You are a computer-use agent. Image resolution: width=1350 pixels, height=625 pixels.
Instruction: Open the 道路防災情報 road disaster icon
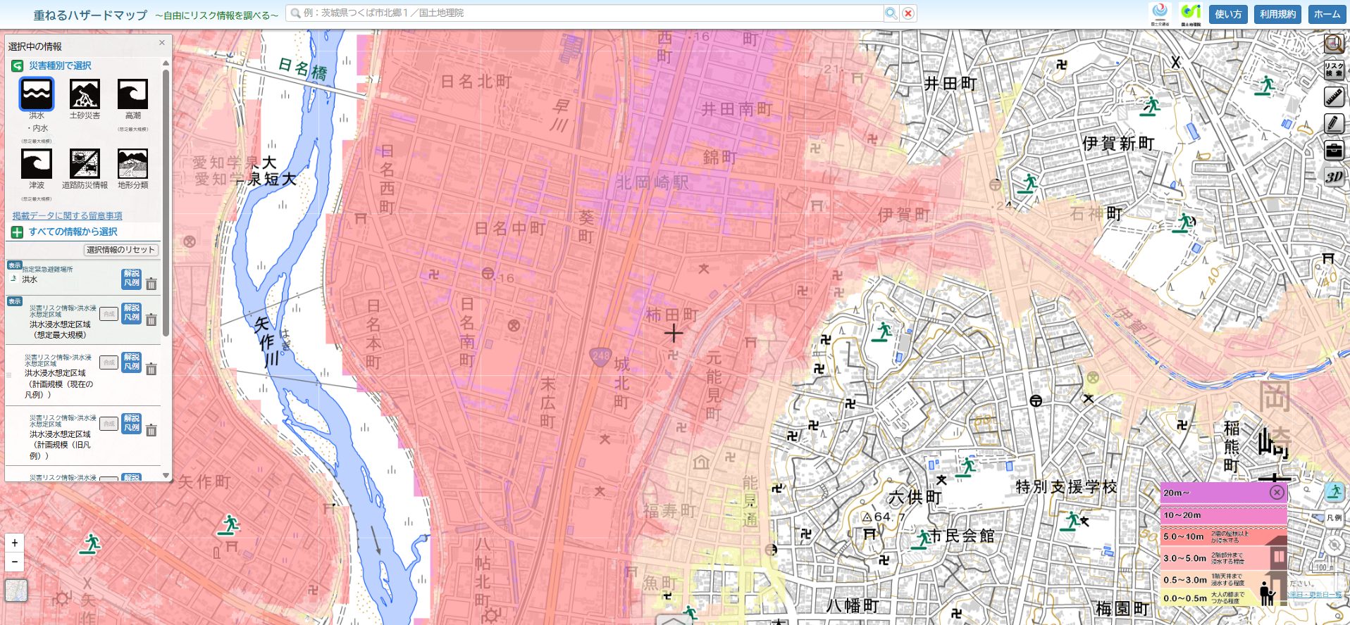(85, 164)
